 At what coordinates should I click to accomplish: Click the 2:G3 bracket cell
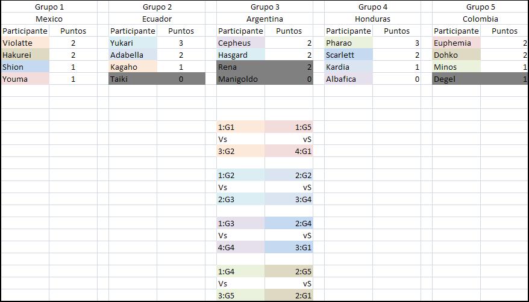tap(240, 199)
